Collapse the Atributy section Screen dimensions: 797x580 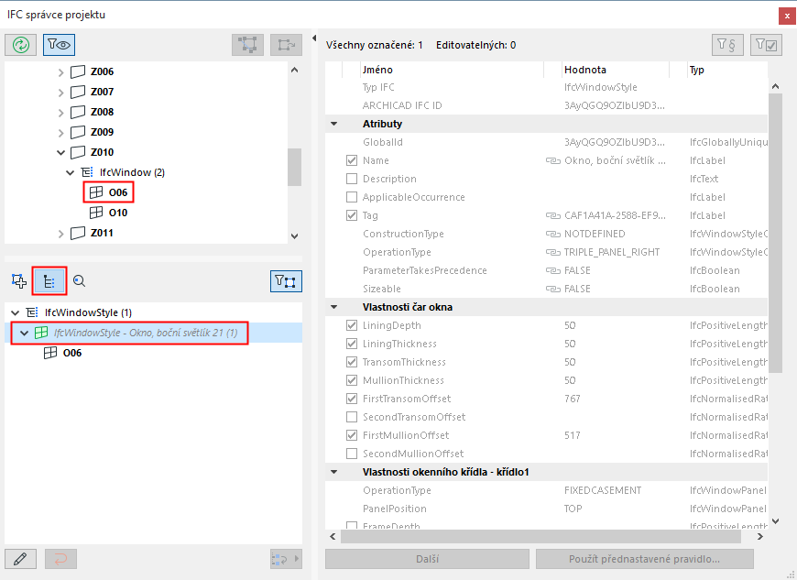(334, 124)
